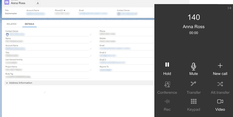
Task: Click the caller name Anna Ross in call panel
Action: [x=194, y=27]
